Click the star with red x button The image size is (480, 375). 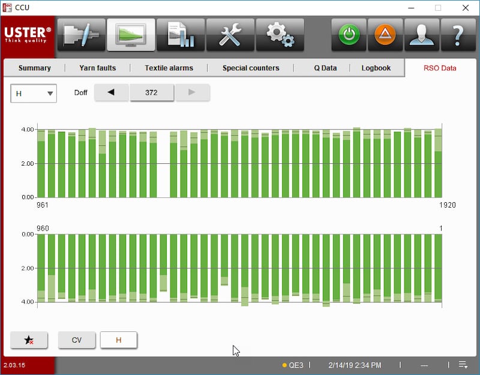pyautogui.click(x=29, y=340)
